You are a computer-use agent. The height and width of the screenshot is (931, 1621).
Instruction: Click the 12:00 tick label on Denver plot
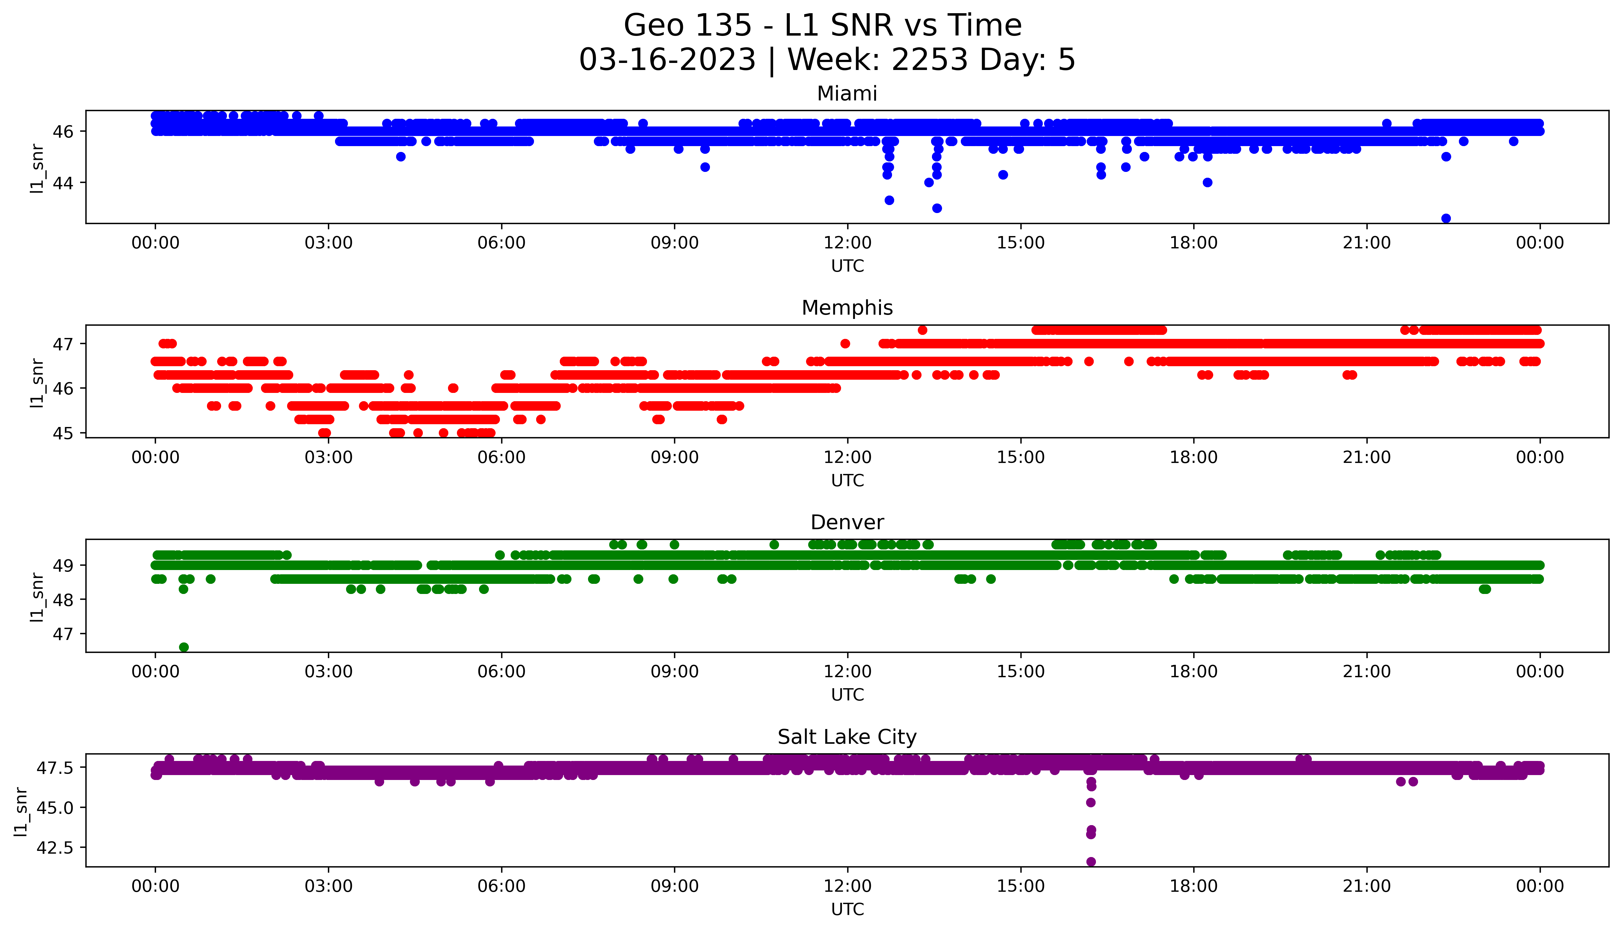[848, 671]
